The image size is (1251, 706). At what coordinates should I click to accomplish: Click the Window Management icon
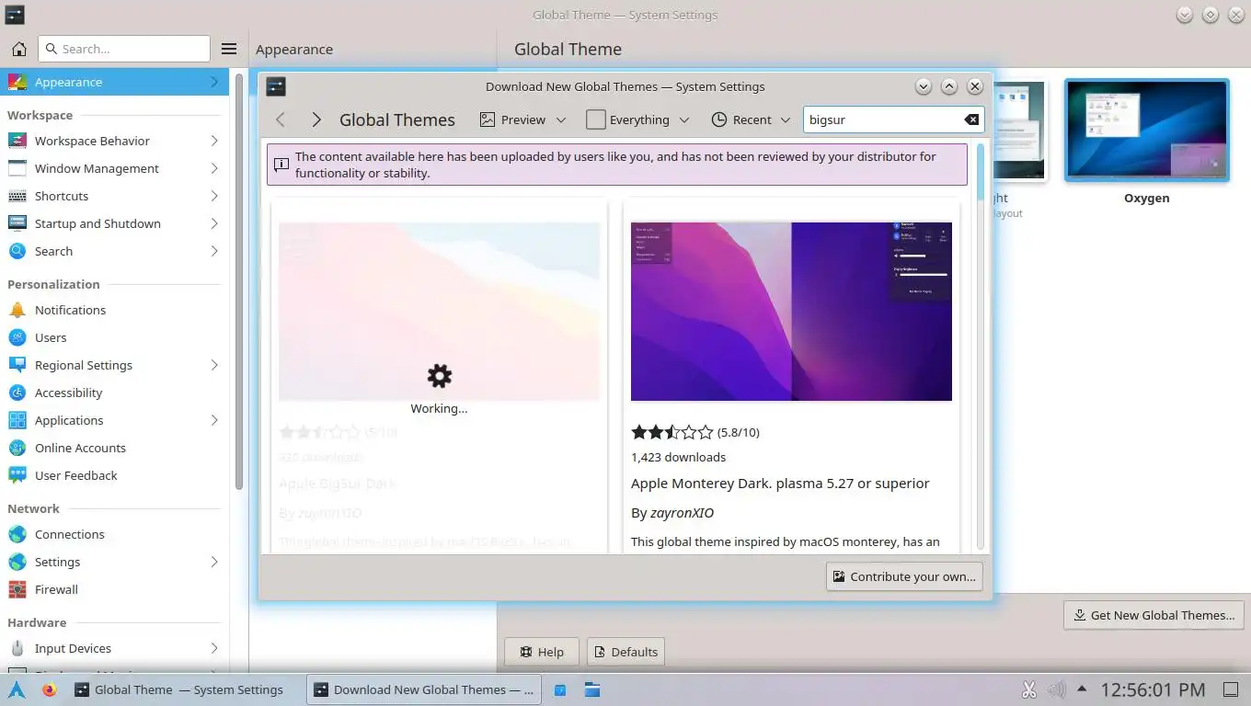(17, 168)
